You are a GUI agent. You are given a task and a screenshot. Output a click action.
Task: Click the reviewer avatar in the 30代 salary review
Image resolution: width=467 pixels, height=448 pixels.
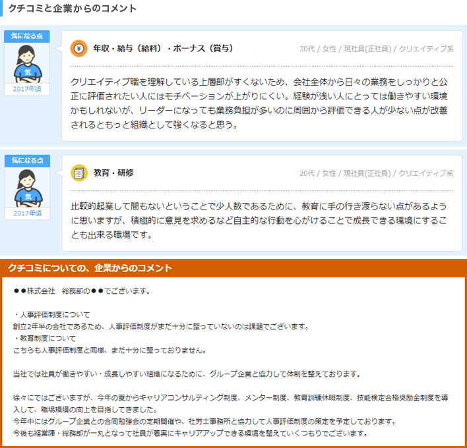pos(26,63)
